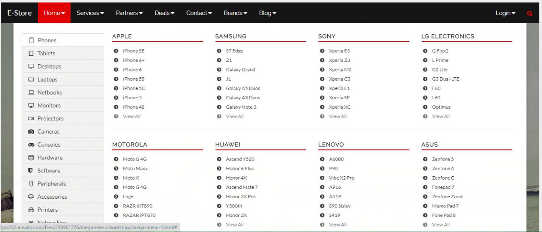Open the Blog dropdown
Image resolution: width=542 pixels, height=232 pixels.
coord(268,13)
